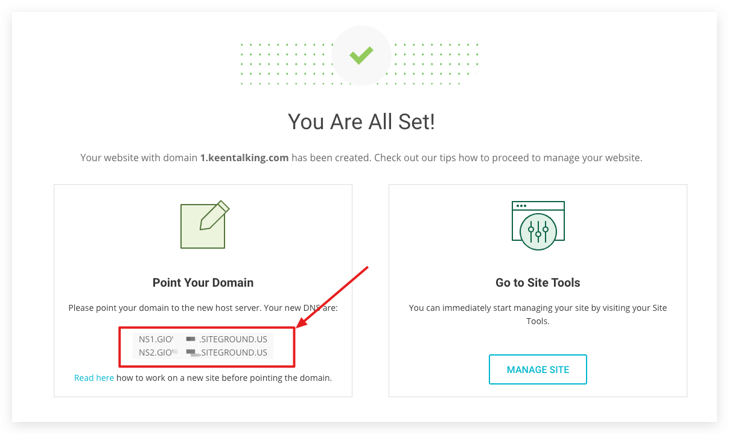This screenshot has width=729, height=434.
Task: Select the domain name 1.keentalking.com
Action: 244,158
